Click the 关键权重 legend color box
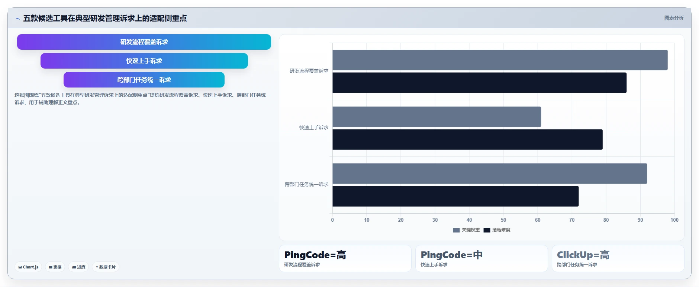This screenshot has height=287, width=699. [456, 230]
